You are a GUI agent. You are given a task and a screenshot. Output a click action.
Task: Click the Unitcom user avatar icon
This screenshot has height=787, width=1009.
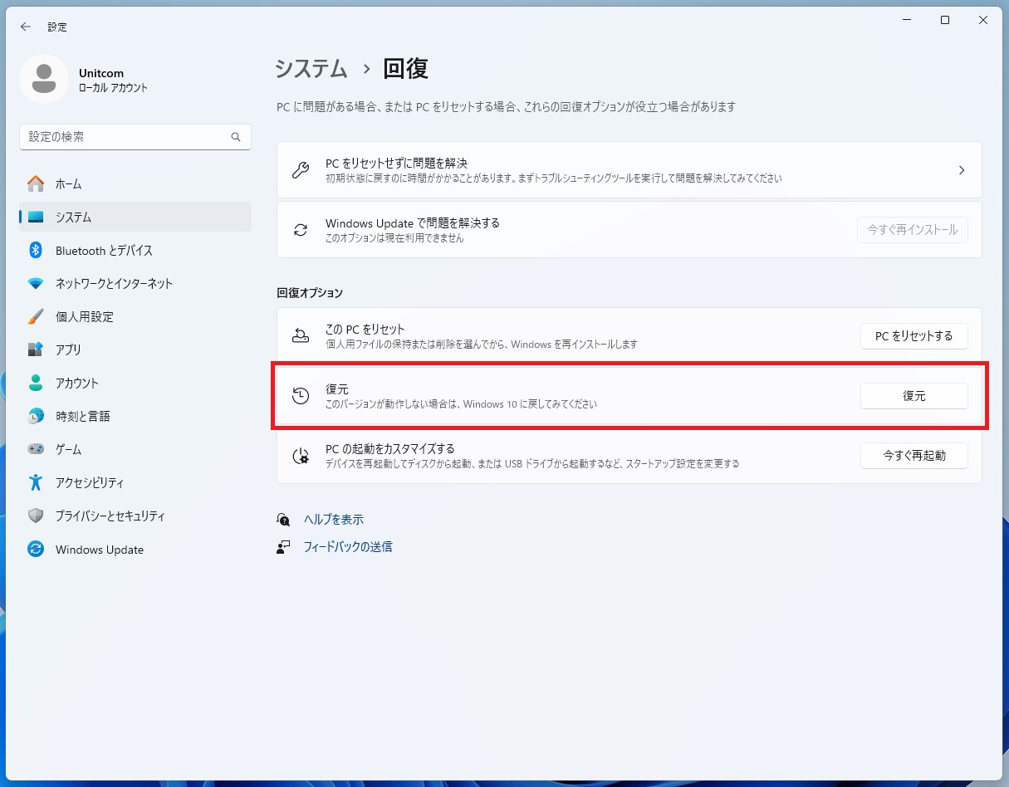pos(43,79)
